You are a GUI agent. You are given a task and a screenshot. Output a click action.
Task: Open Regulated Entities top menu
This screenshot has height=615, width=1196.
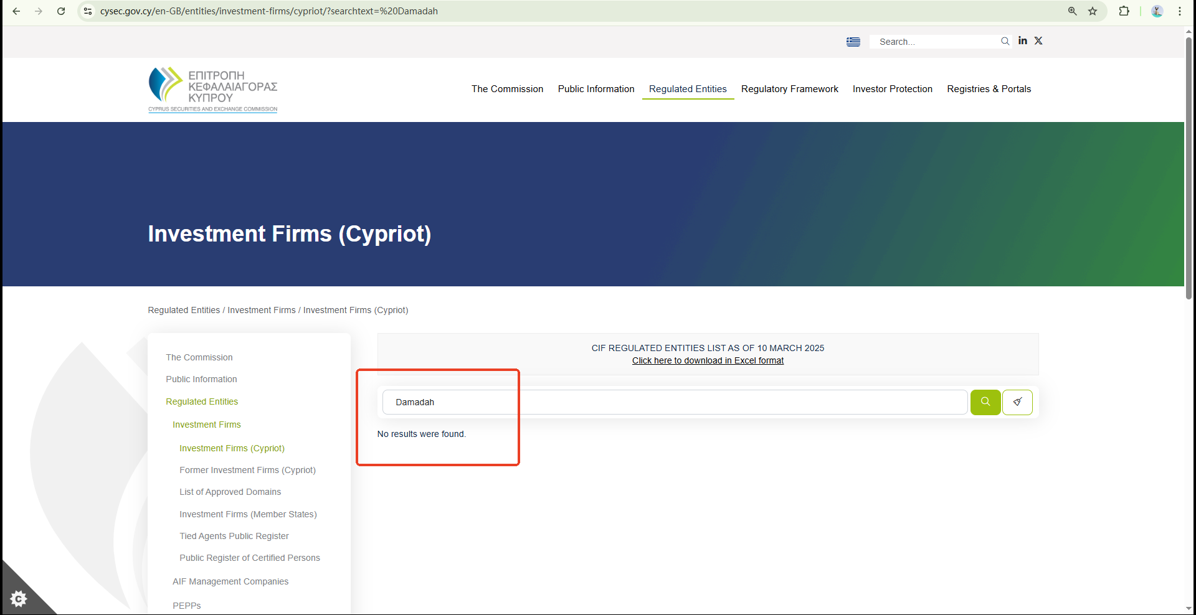688,89
